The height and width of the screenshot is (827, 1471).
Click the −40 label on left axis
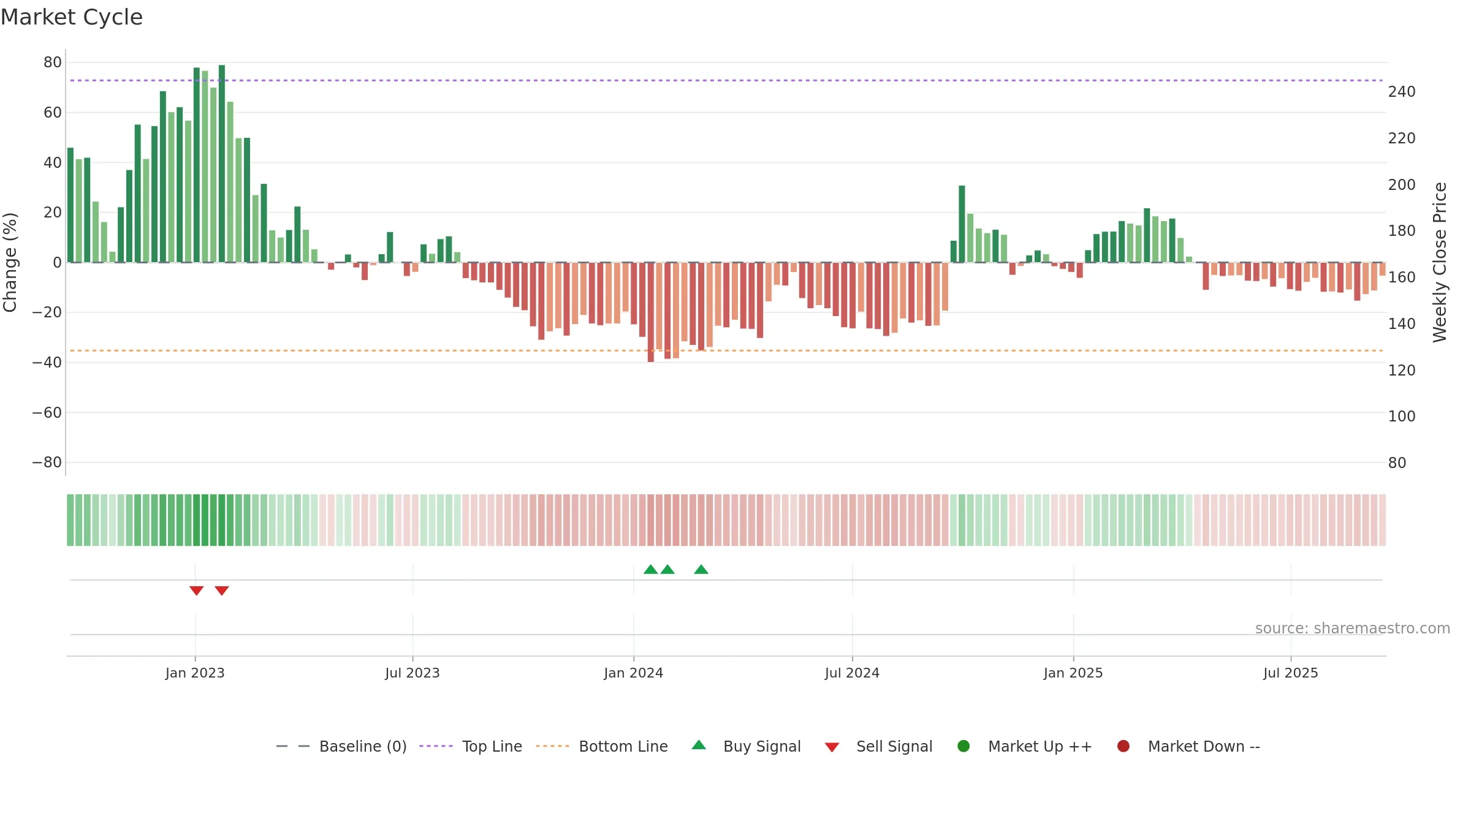click(x=47, y=363)
